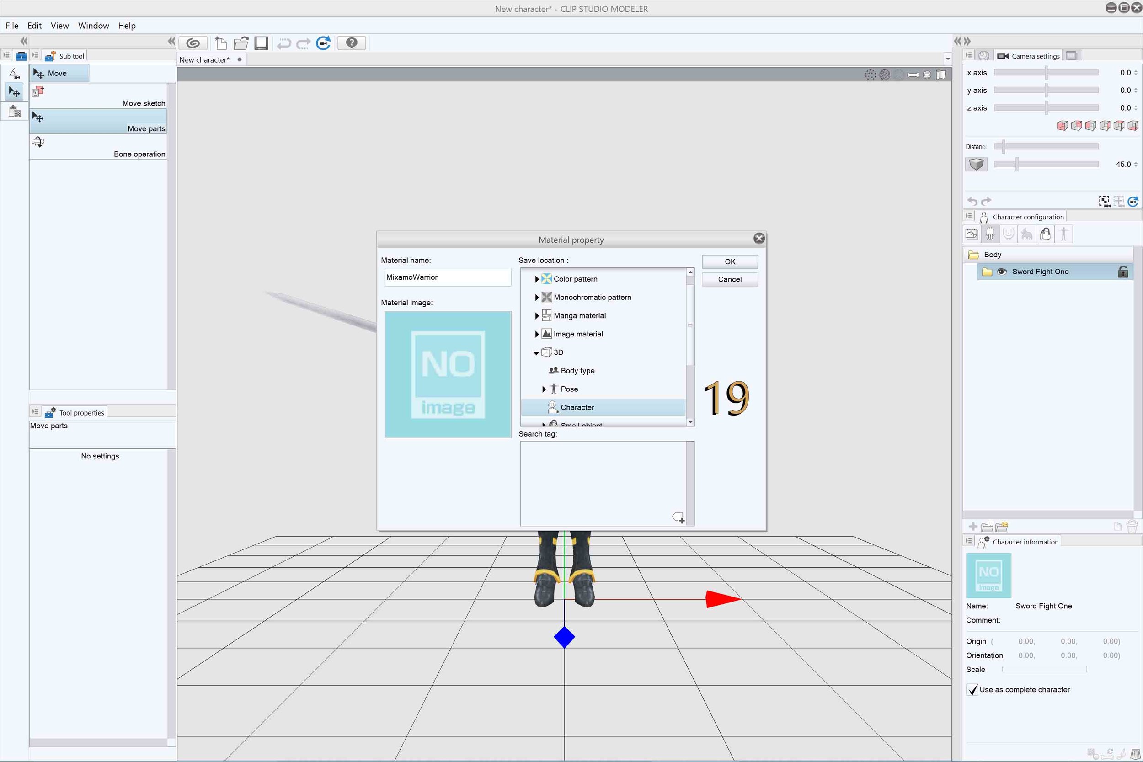Screen dimensions: 1143x762
Task: Expand the Color pattern category
Action: tap(536, 278)
